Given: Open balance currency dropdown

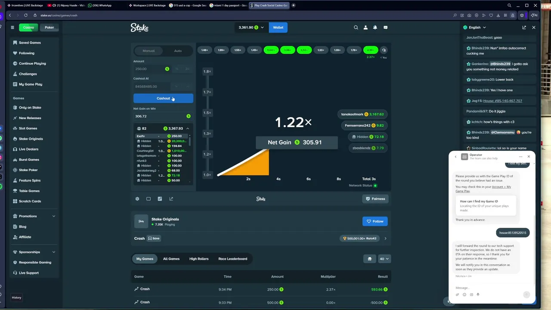Looking at the screenshot, I should coord(251,28).
